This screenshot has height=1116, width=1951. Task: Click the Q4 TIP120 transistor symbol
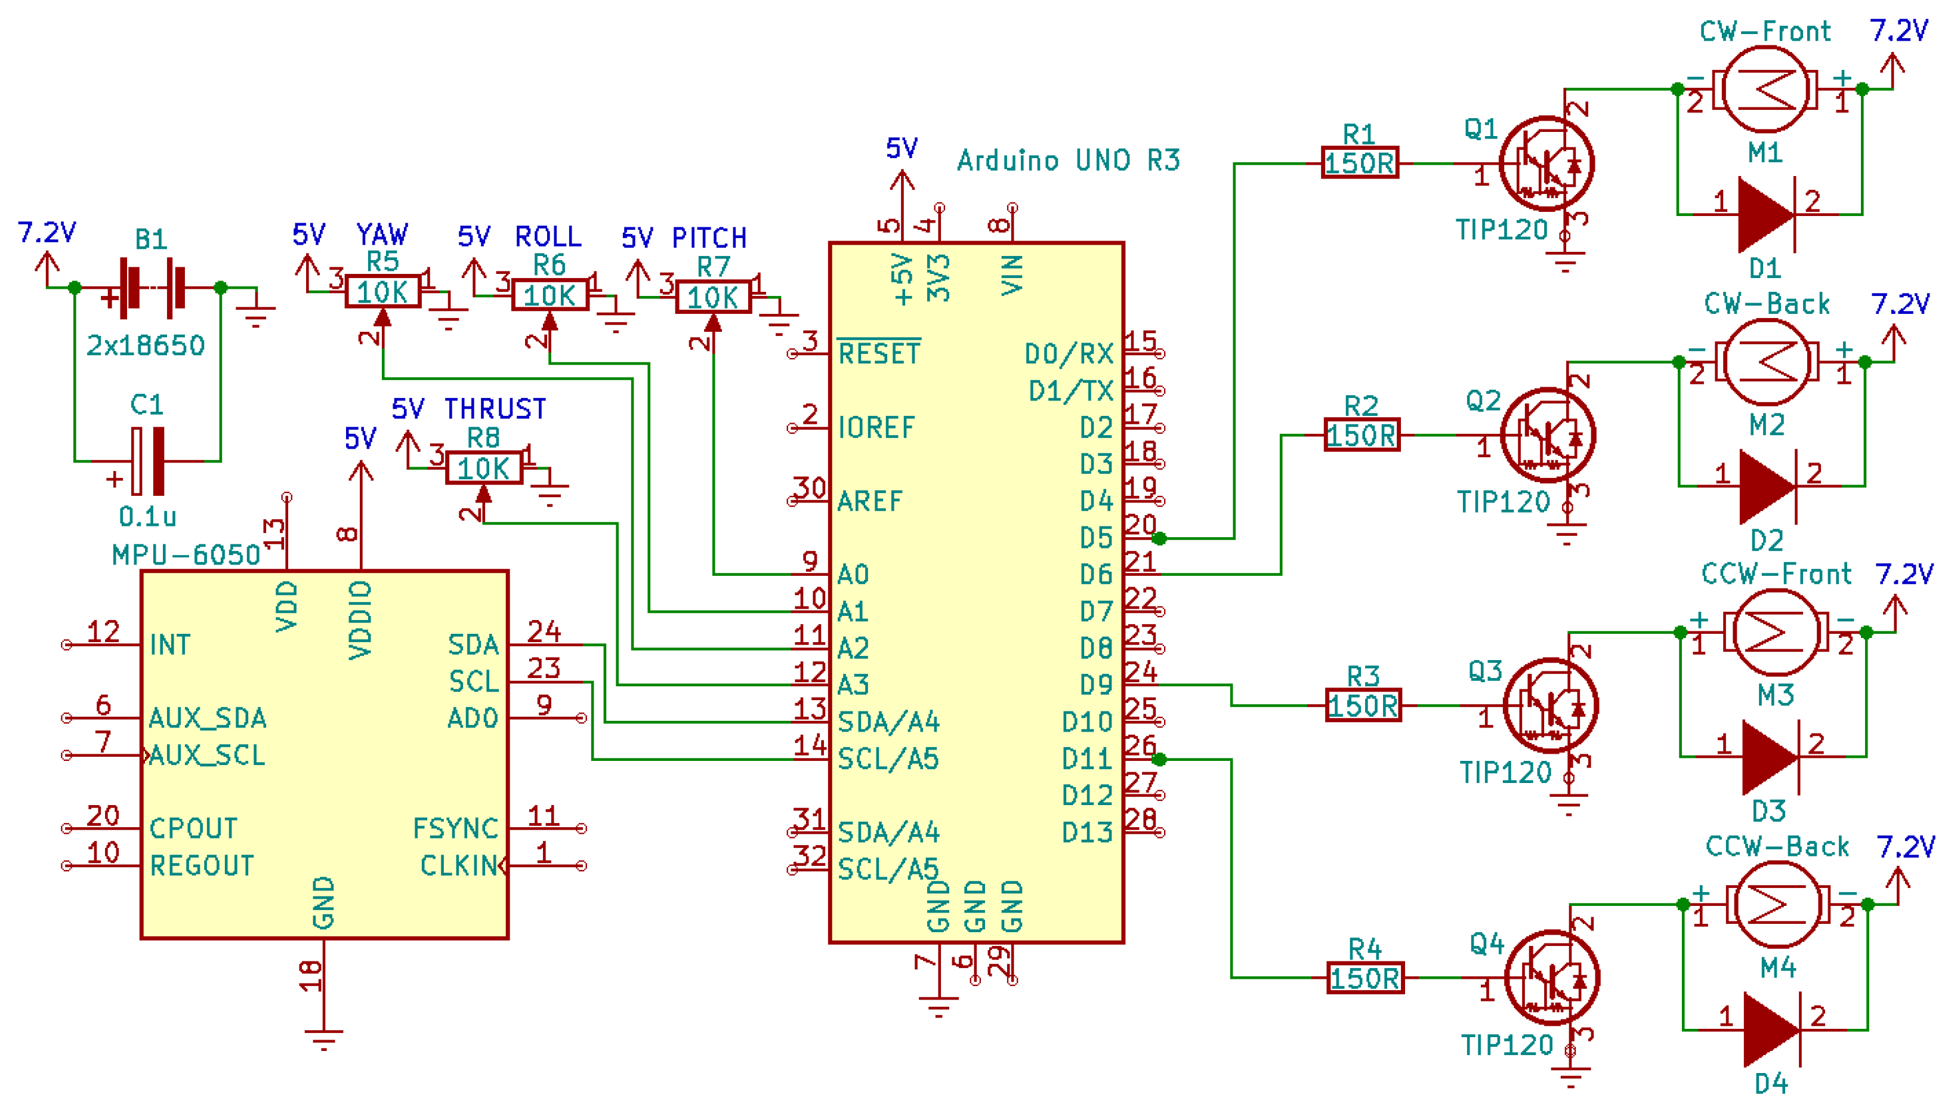(x=1551, y=978)
